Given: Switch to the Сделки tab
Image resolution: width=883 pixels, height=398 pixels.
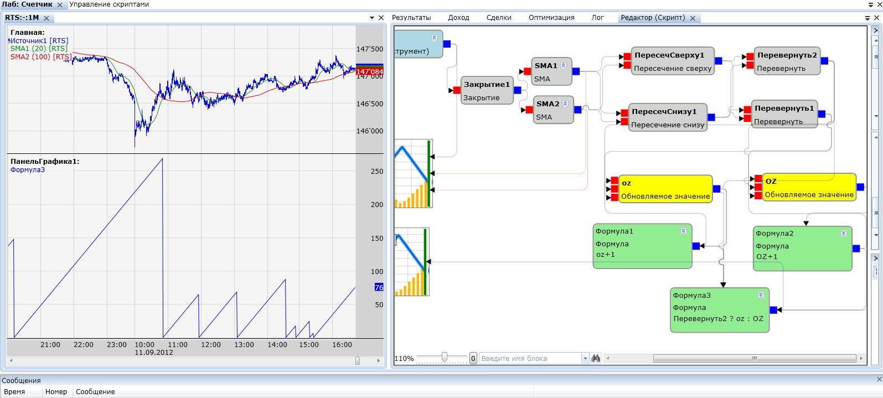Looking at the screenshot, I should coord(499,18).
